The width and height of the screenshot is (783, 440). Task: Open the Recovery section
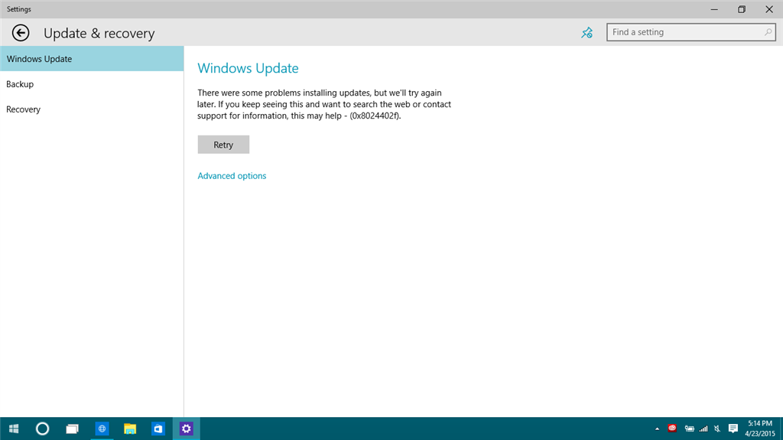(x=92, y=109)
